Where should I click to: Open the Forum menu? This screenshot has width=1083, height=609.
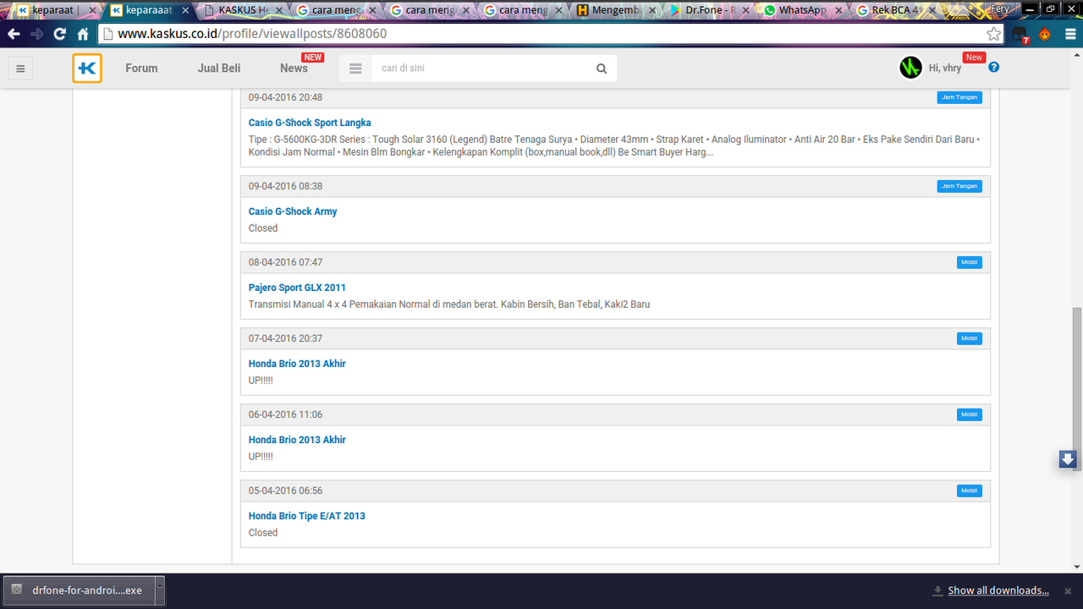(141, 69)
